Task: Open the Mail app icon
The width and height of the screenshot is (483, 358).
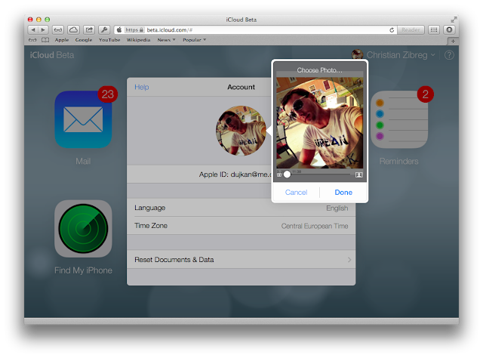Action: coord(83,119)
